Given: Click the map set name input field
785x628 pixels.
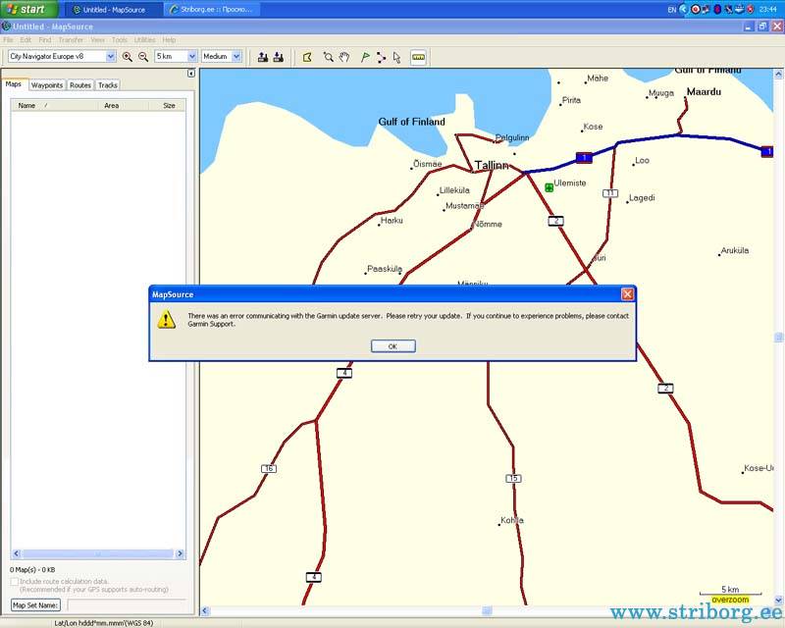Looking at the screenshot, I should click(x=127, y=605).
